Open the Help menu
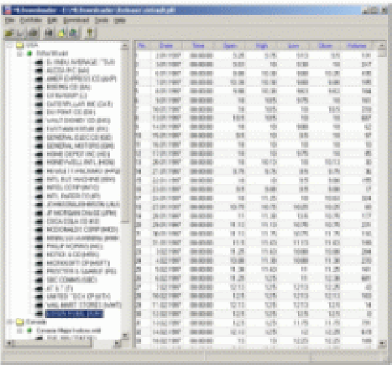This screenshot has width=392, height=365. point(120,20)
